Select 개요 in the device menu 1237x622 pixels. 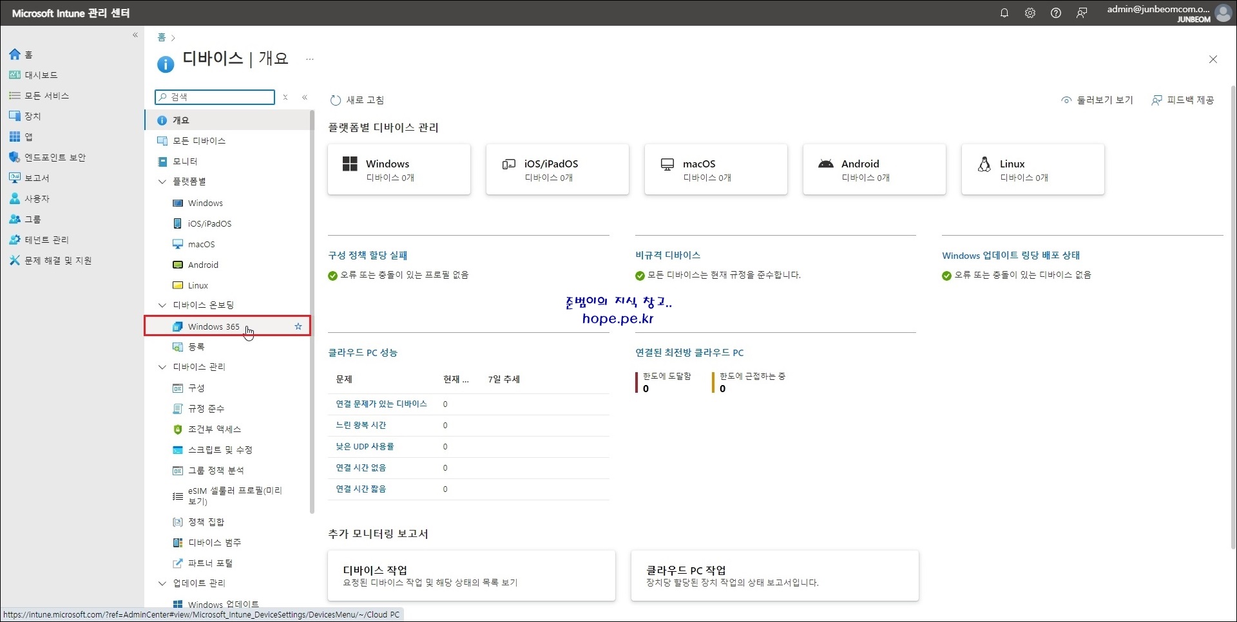(x=227, y=120)
